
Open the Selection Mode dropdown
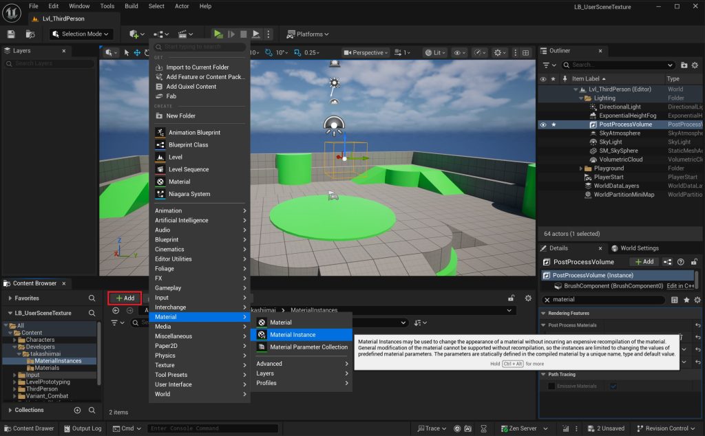point(81,34)
